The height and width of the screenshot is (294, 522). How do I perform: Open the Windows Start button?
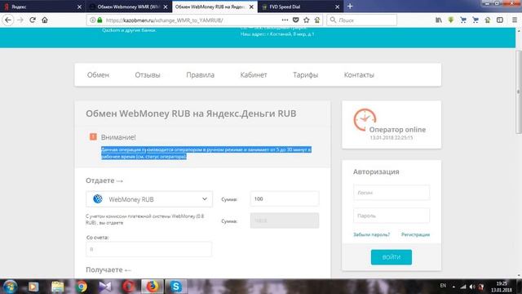pos(10,287)
